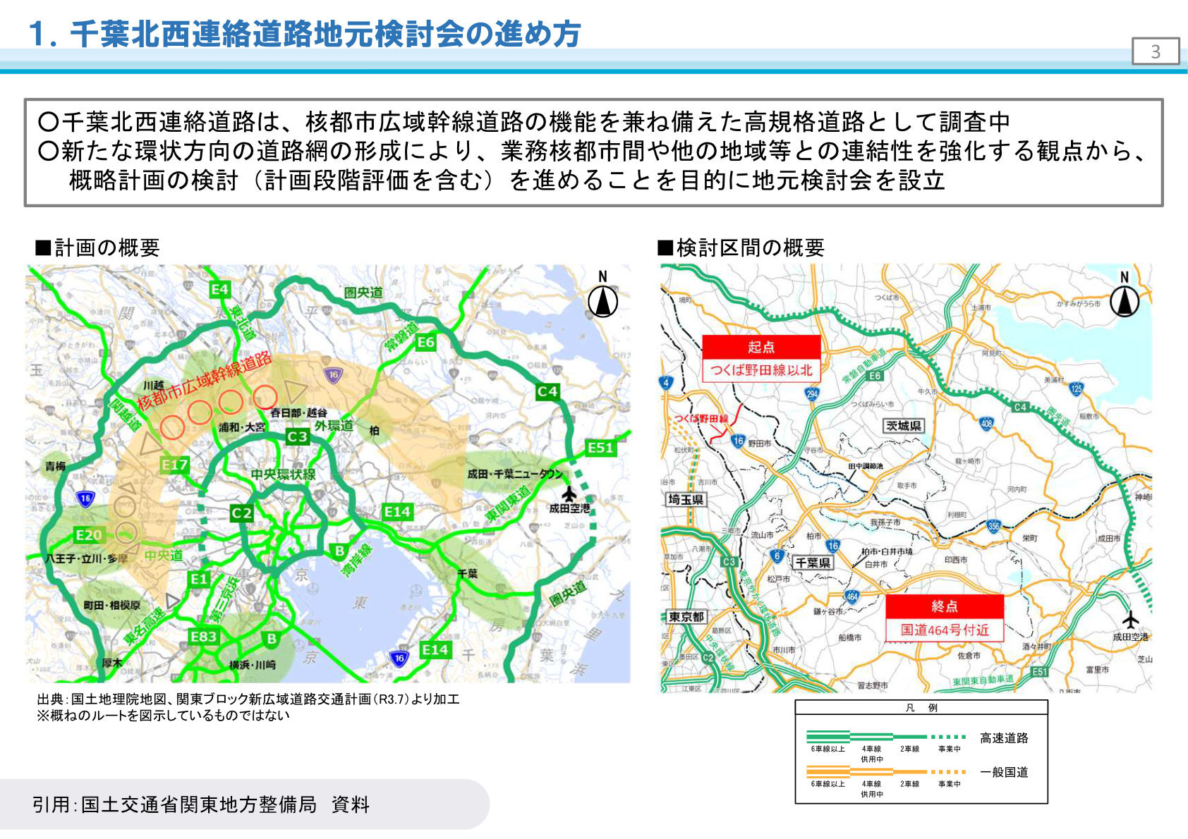Click the red 起点 box
Image resolution: width=1188 pixels, height=839 pixels.
pos(761,347)
